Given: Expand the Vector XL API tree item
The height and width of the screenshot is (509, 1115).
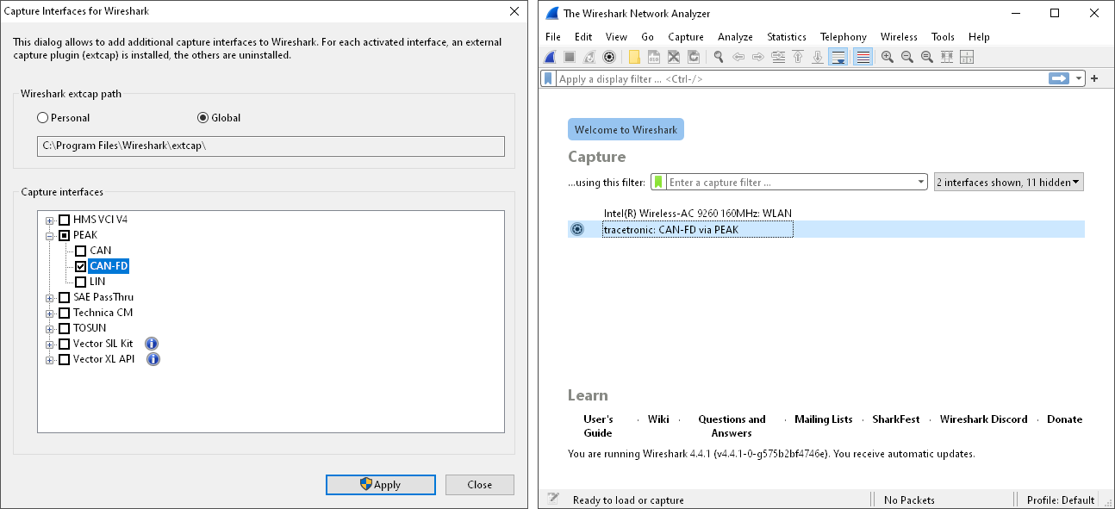Looking at the screenshot, I should point(49,359).
